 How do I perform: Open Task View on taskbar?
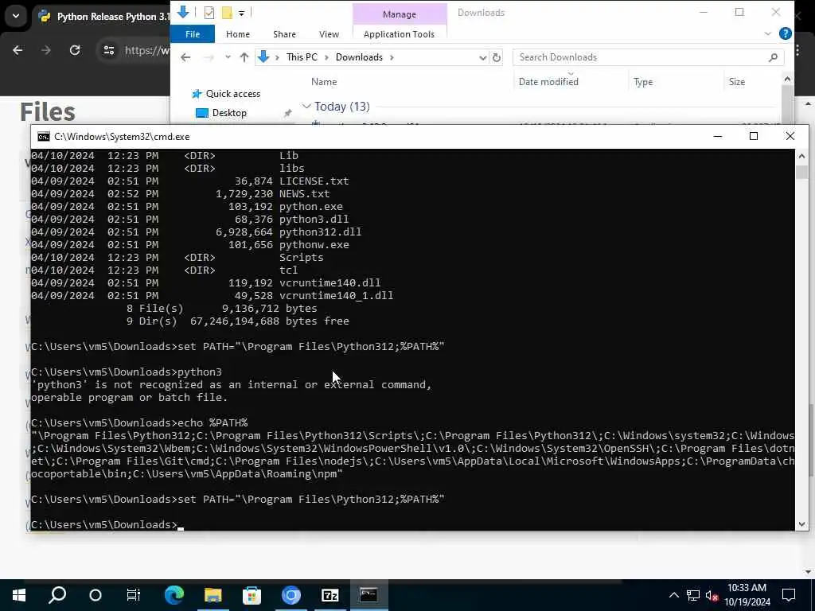(134, 595)
